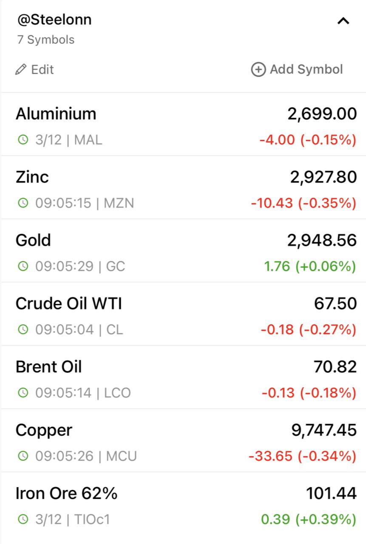Click the clock icon on the Brent Oil row
Viewport: 366px width, 544px height.
point(23,393)
